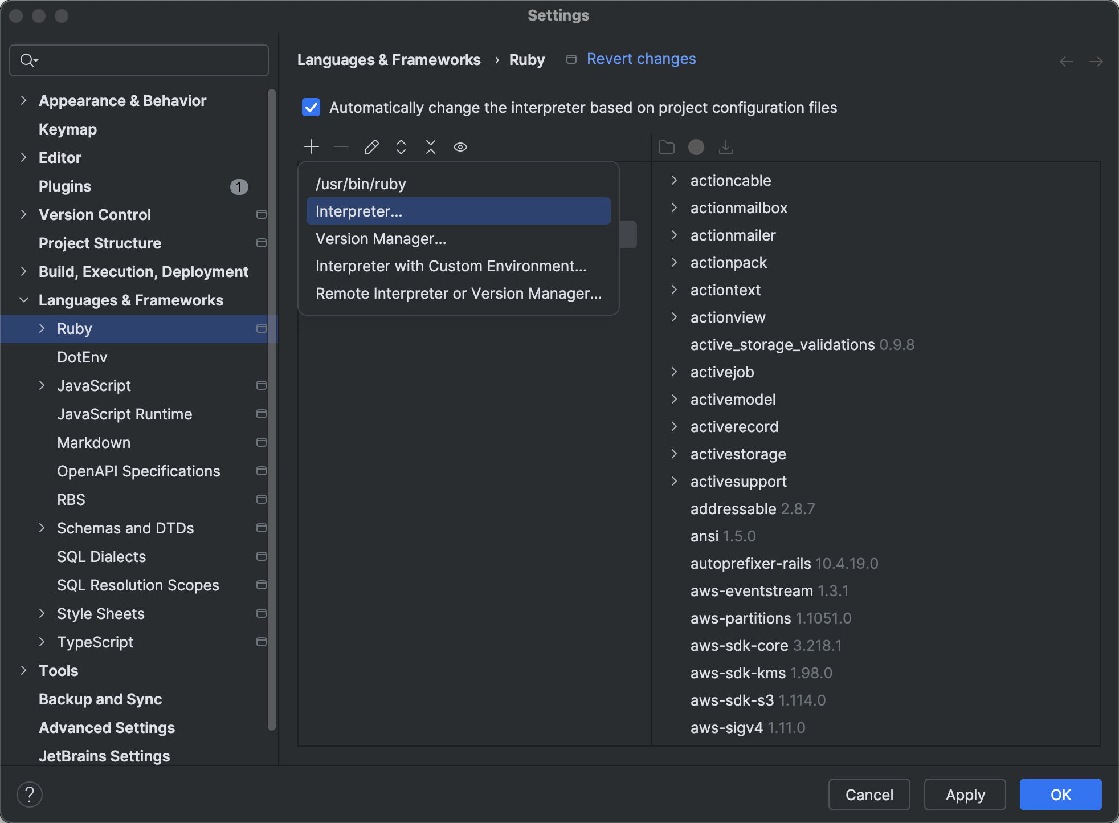Click the download gems icon

(x=726, y=147)
